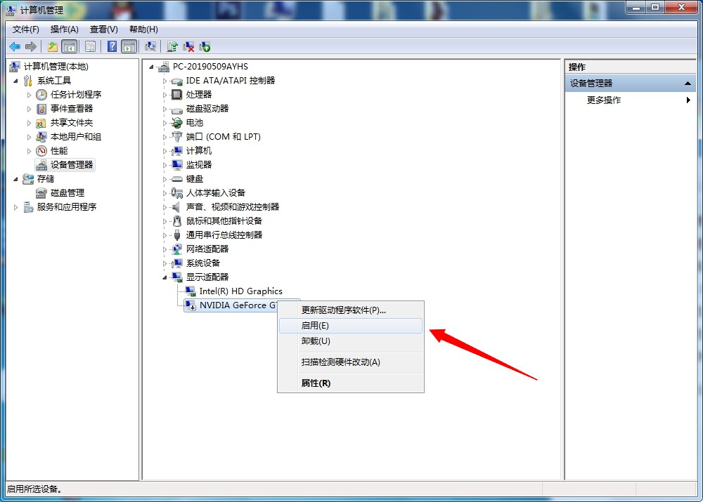Click the 任务计划程序 clock icon
703x502 pixels.
(x=41, y=95)
